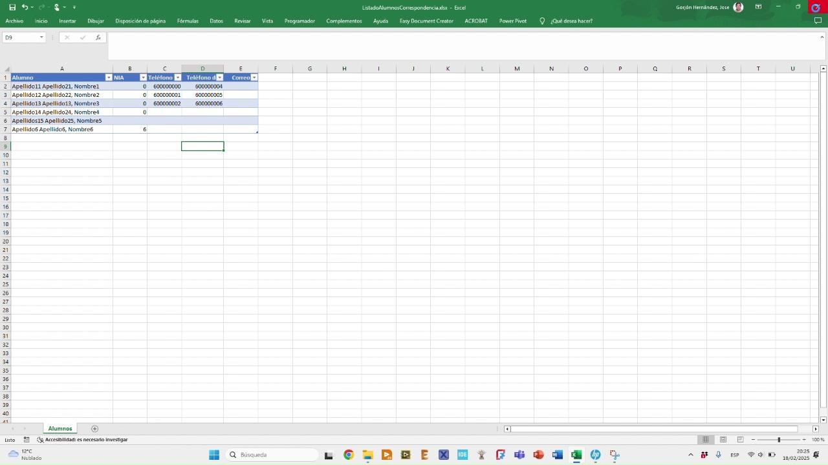The width and height of the screenshot is (828, 465).
Task: Open the Snipping Tool from the taskbar
Action: point(615,455)
